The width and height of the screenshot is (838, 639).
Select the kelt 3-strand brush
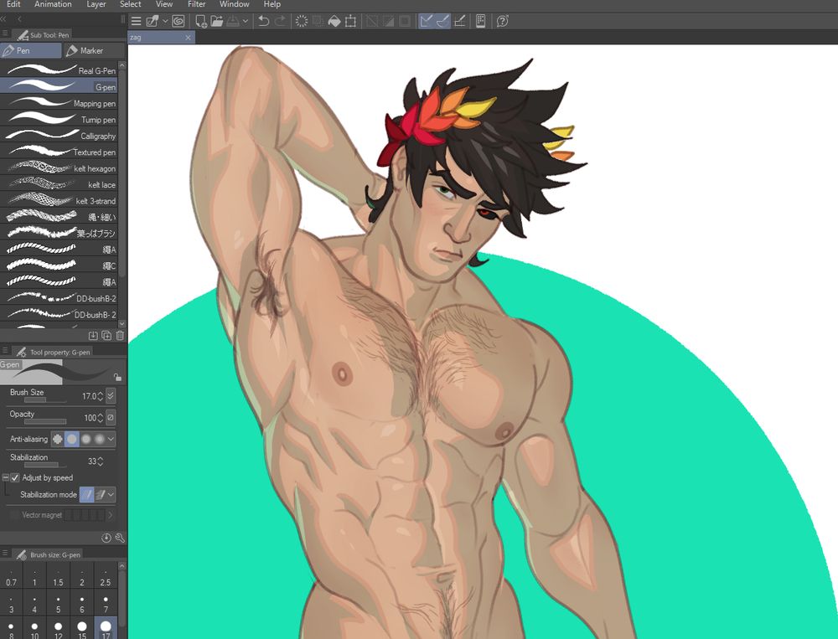point(59,201)
